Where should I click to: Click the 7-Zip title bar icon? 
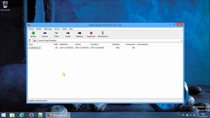click(29, 25)
